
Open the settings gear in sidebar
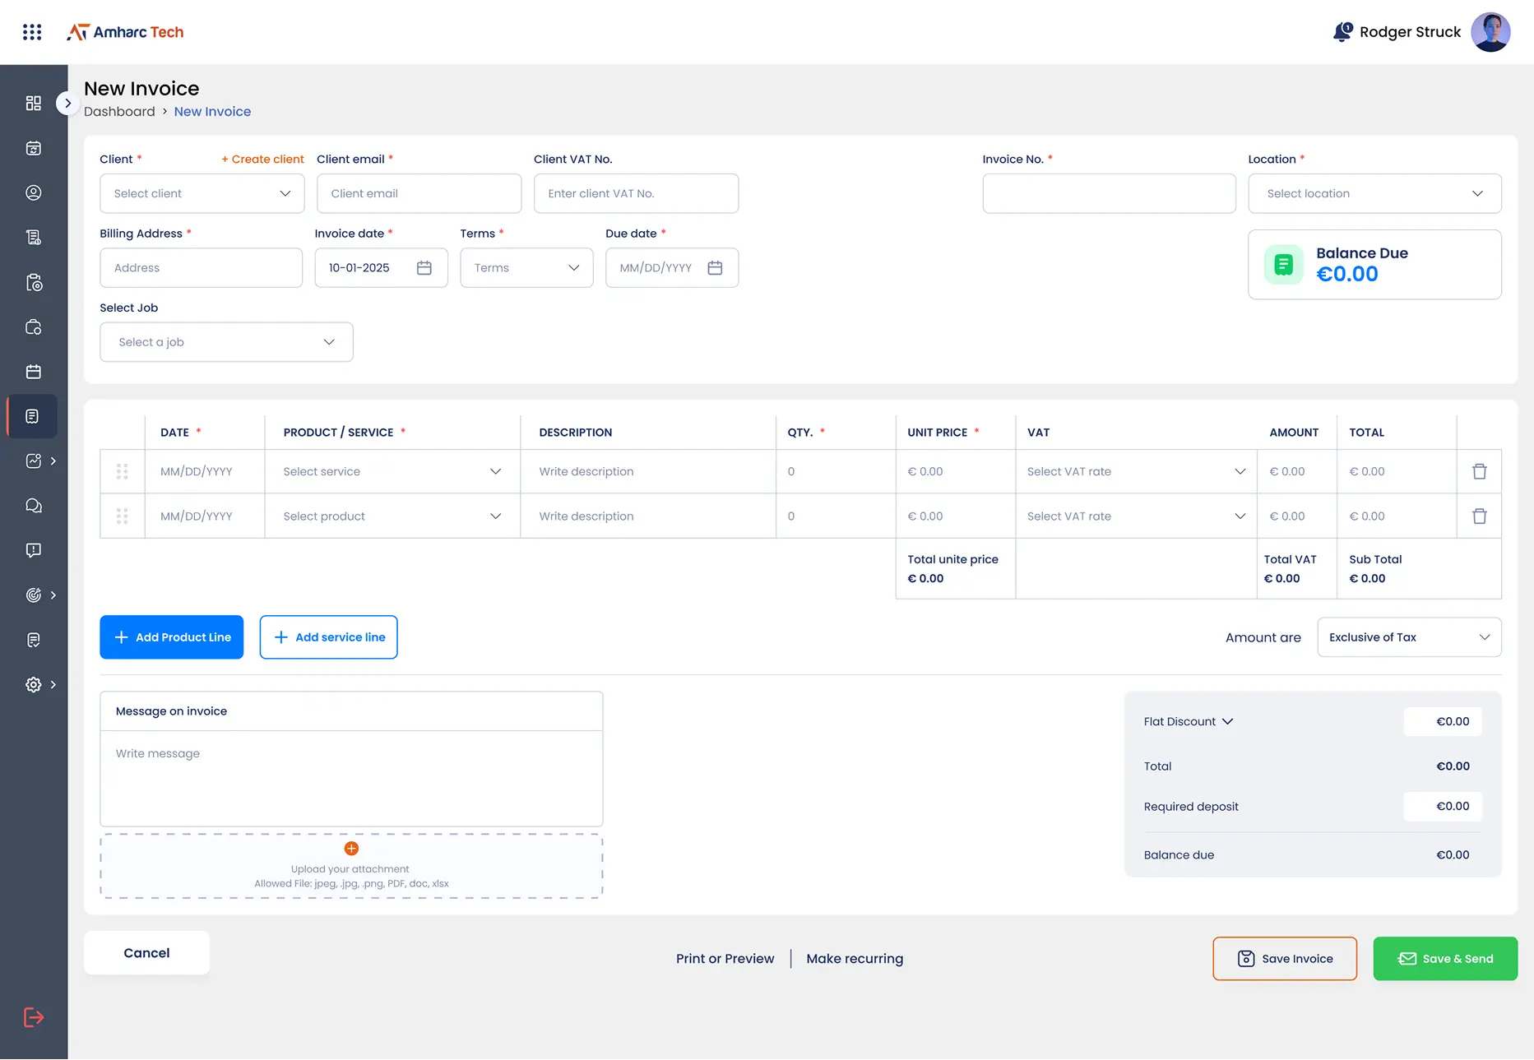(x=34, y=684)
